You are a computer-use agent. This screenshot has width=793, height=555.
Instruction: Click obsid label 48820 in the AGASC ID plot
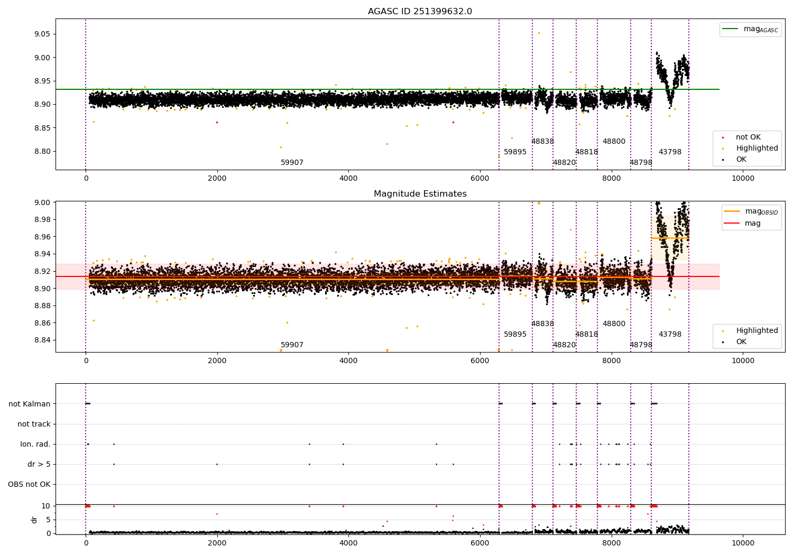click(x=564, y=163)
